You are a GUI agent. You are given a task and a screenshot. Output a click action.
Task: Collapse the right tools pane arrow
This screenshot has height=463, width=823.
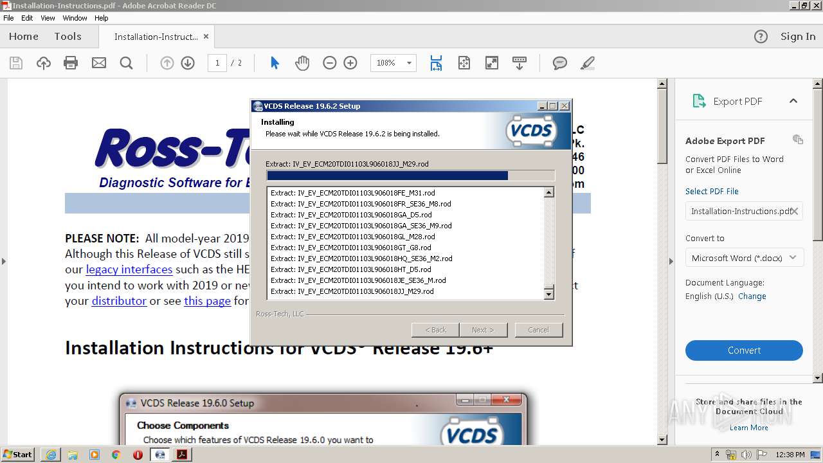[x=671, y=261]
